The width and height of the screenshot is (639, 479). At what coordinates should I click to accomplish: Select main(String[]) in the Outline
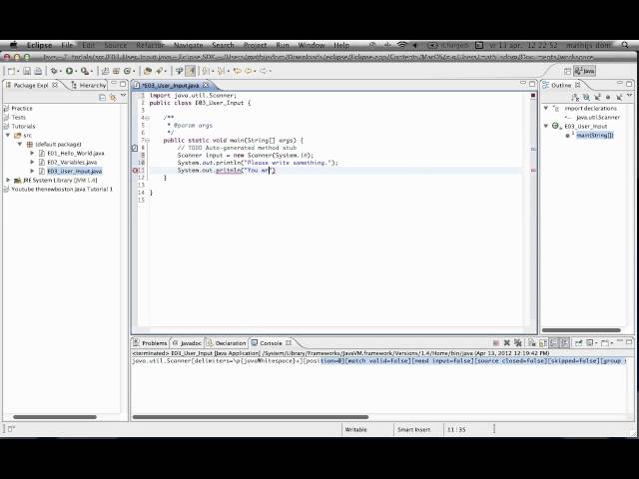click(x=595, y=136)
